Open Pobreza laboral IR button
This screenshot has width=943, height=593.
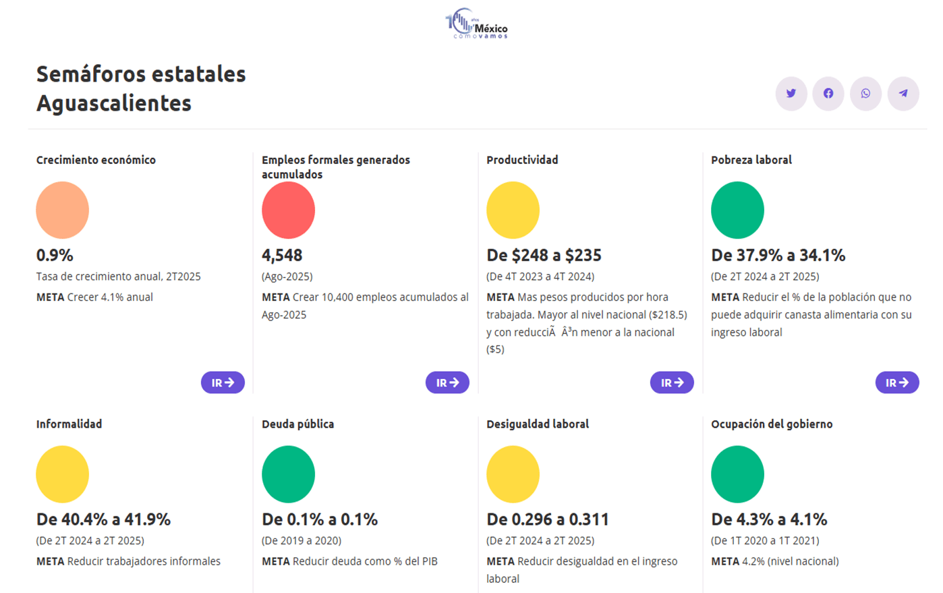(896, 383)
